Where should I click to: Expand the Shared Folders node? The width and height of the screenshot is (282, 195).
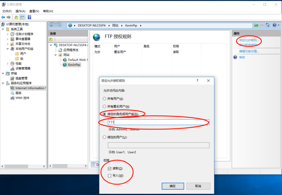point(7,44)
